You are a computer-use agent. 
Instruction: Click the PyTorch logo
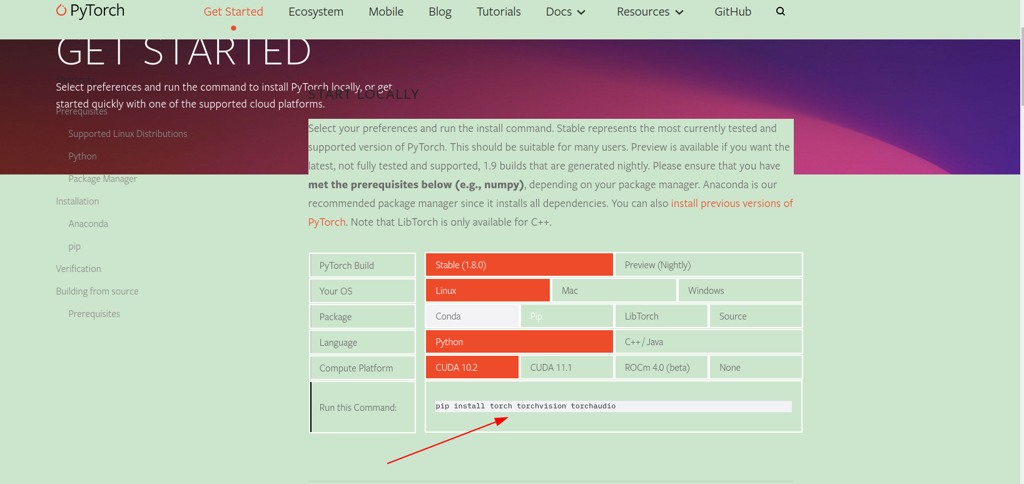pyautogui.click(x=90, y=11)
